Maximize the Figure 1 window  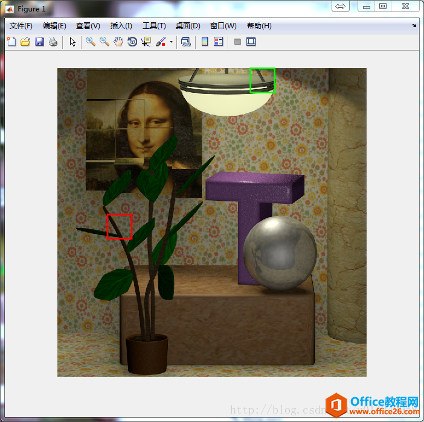click(x=383, y=6)
